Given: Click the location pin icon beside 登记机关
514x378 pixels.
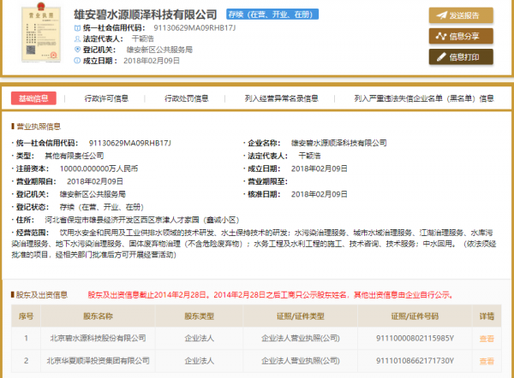Looking at the screenshot, I should [77, 50].
